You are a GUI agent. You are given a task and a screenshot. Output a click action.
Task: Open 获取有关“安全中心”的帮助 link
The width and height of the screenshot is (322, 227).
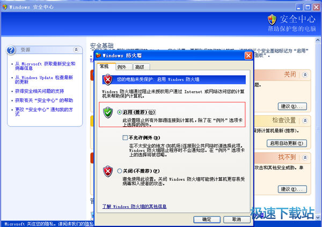click(44, 100)
